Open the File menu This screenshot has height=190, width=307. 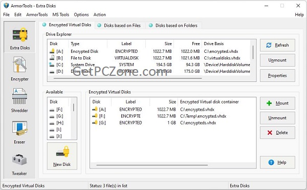pos(6,14)
